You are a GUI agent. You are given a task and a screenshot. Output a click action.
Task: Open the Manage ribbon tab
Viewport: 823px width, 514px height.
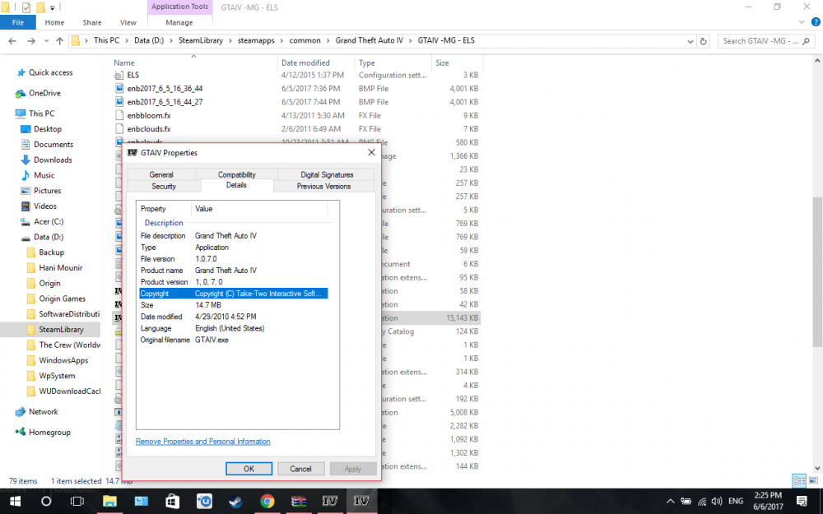(179, 22)
